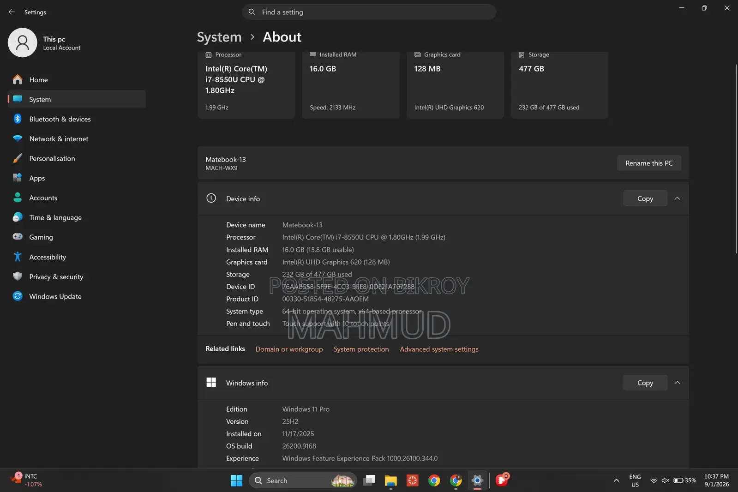The height and width of the screenshot is (492, 738).
Task: Open Privacy & security settings
Action: point(77,277)
